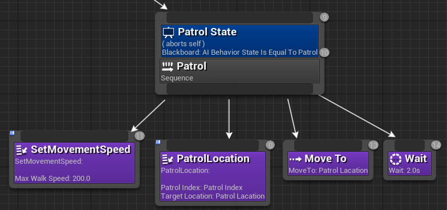Select the SetMovementSpeed node title
The height and width of the screenshot is (210, 447).
[81, 150]
